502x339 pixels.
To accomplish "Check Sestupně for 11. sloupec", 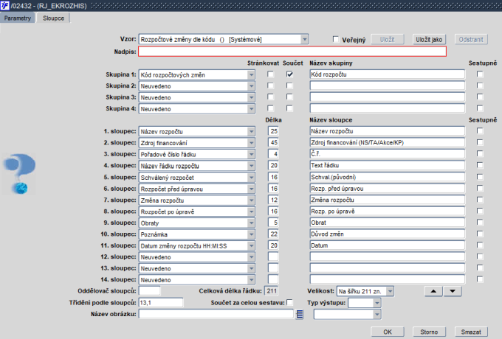I will point(480,245).
